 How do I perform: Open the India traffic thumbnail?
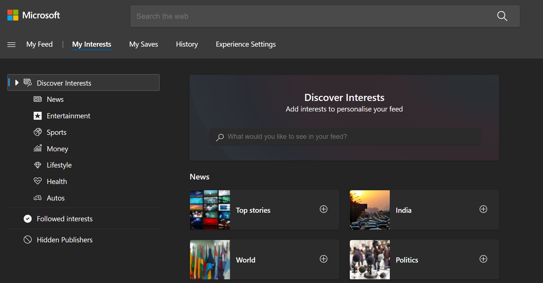tap(370, 210)
